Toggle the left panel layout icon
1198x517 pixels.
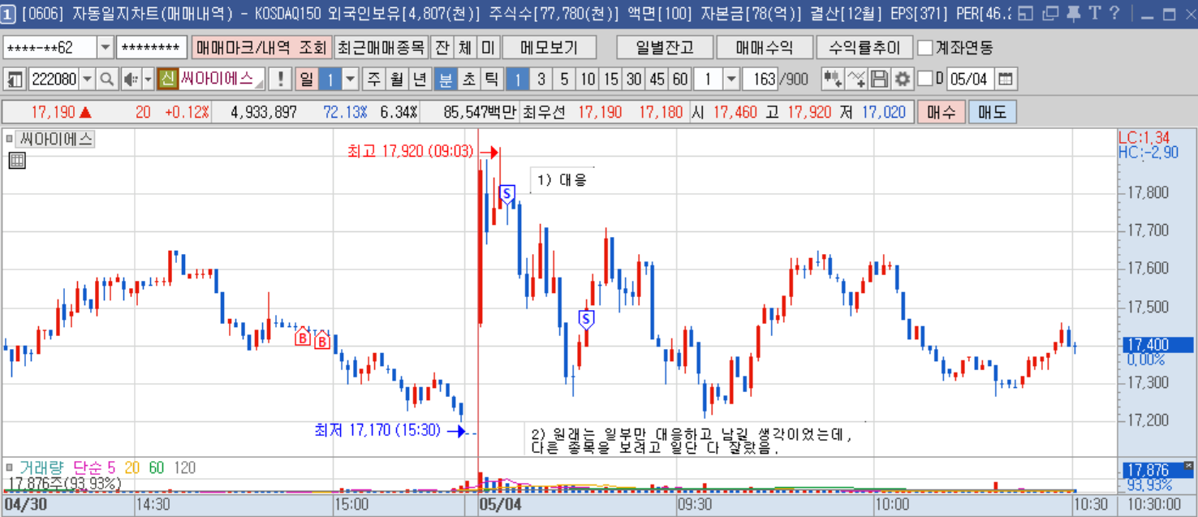[x=15, y=80]
